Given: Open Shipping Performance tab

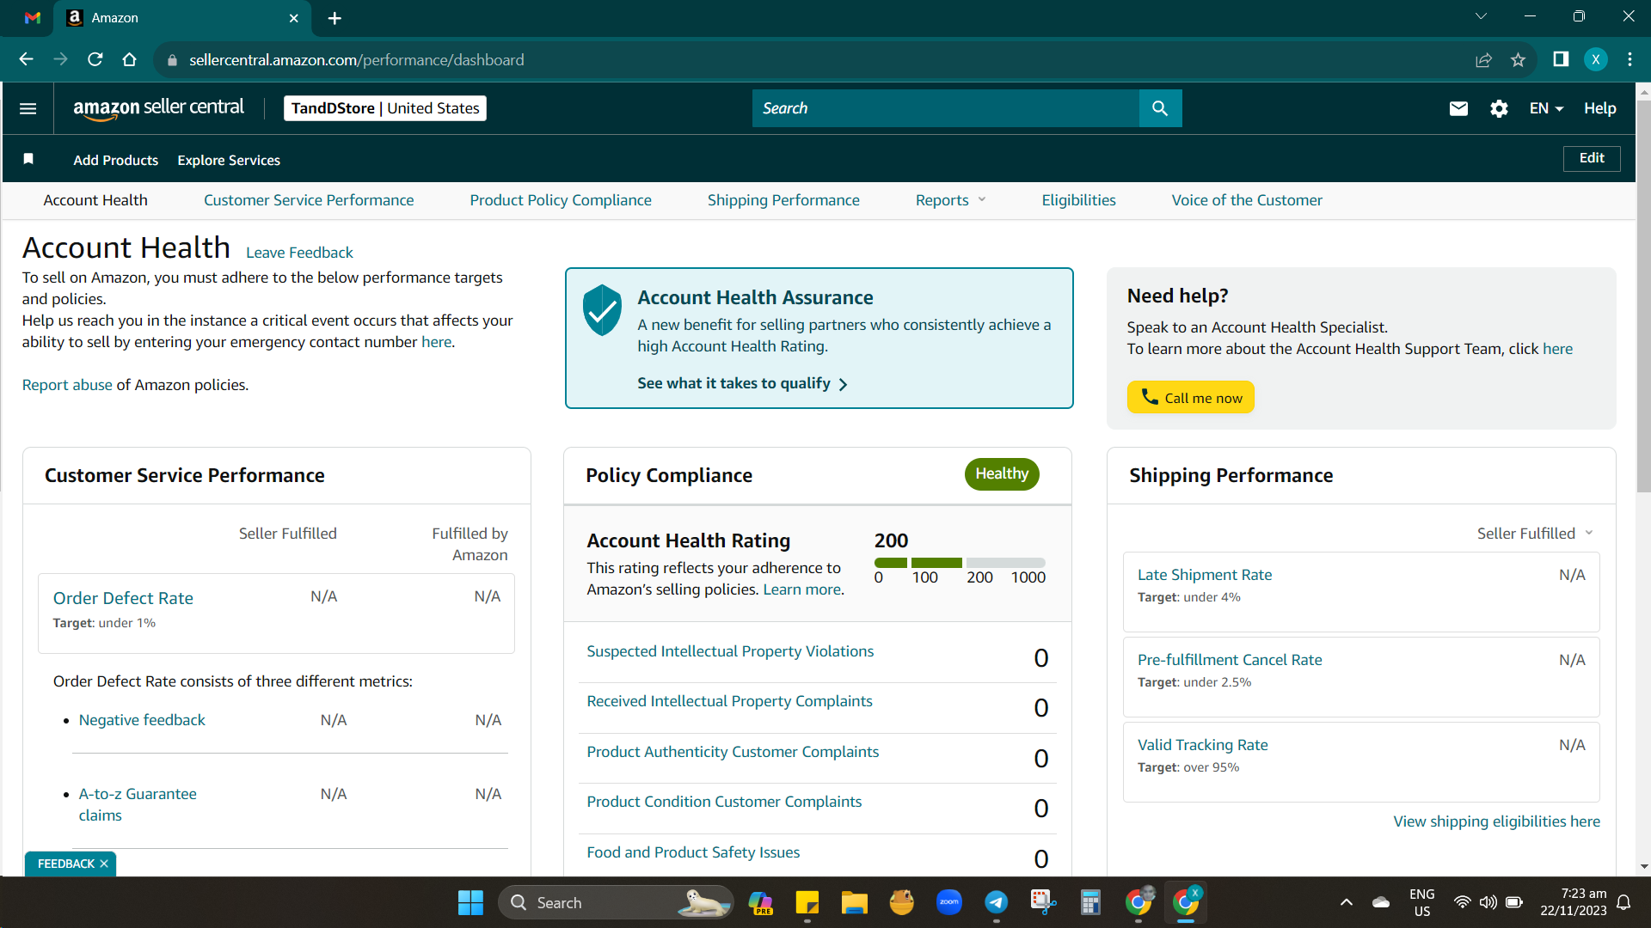Looking at the screenshot, I should 783,200.
